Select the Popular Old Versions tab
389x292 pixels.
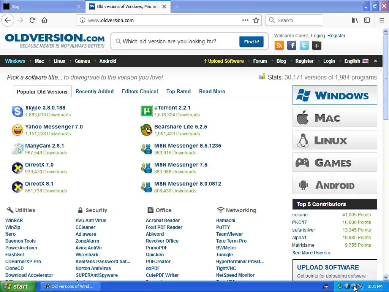pyautogui.click(x=42, y=92)
